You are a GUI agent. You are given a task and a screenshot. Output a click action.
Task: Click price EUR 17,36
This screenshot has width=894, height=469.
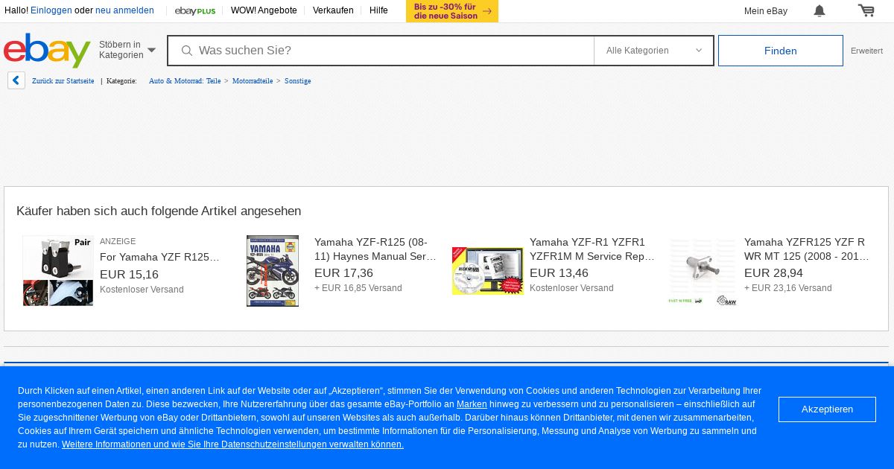pos(343,273)
